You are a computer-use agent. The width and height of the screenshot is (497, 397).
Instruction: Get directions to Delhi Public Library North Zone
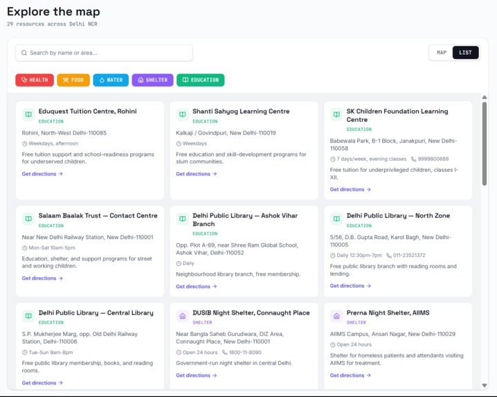click(350, 286)
